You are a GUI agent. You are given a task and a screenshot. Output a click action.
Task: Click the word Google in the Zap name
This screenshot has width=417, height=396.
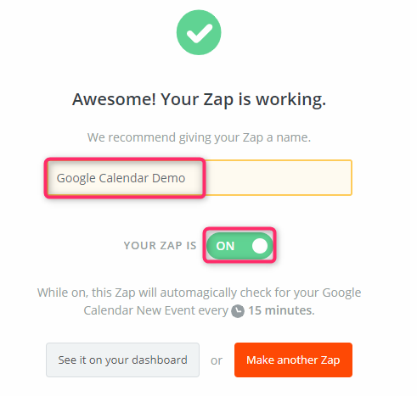click(x=76, y=179)
